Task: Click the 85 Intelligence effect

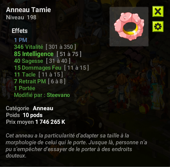Action: [34, 54]
